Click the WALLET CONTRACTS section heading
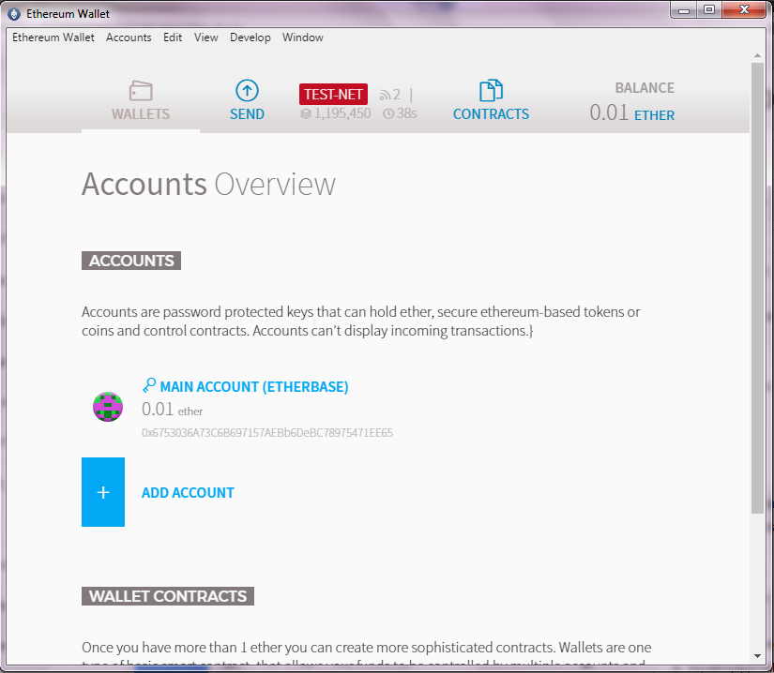Viewport: 774px width, 673px height. point(168,596)
